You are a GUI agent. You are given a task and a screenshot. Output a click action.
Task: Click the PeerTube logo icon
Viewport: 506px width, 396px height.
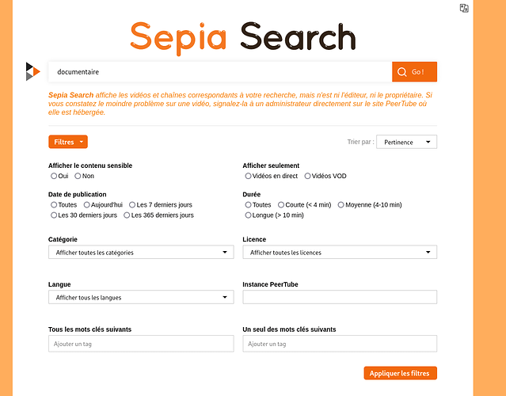33,71
